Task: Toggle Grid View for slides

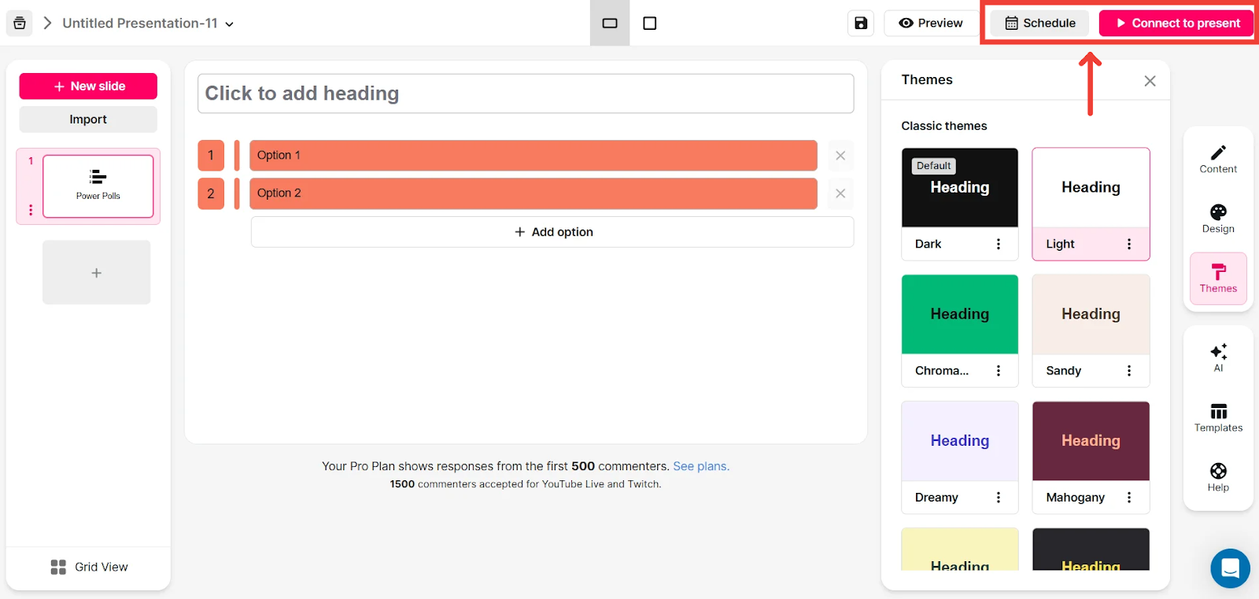Action: (x=89, y=567)
